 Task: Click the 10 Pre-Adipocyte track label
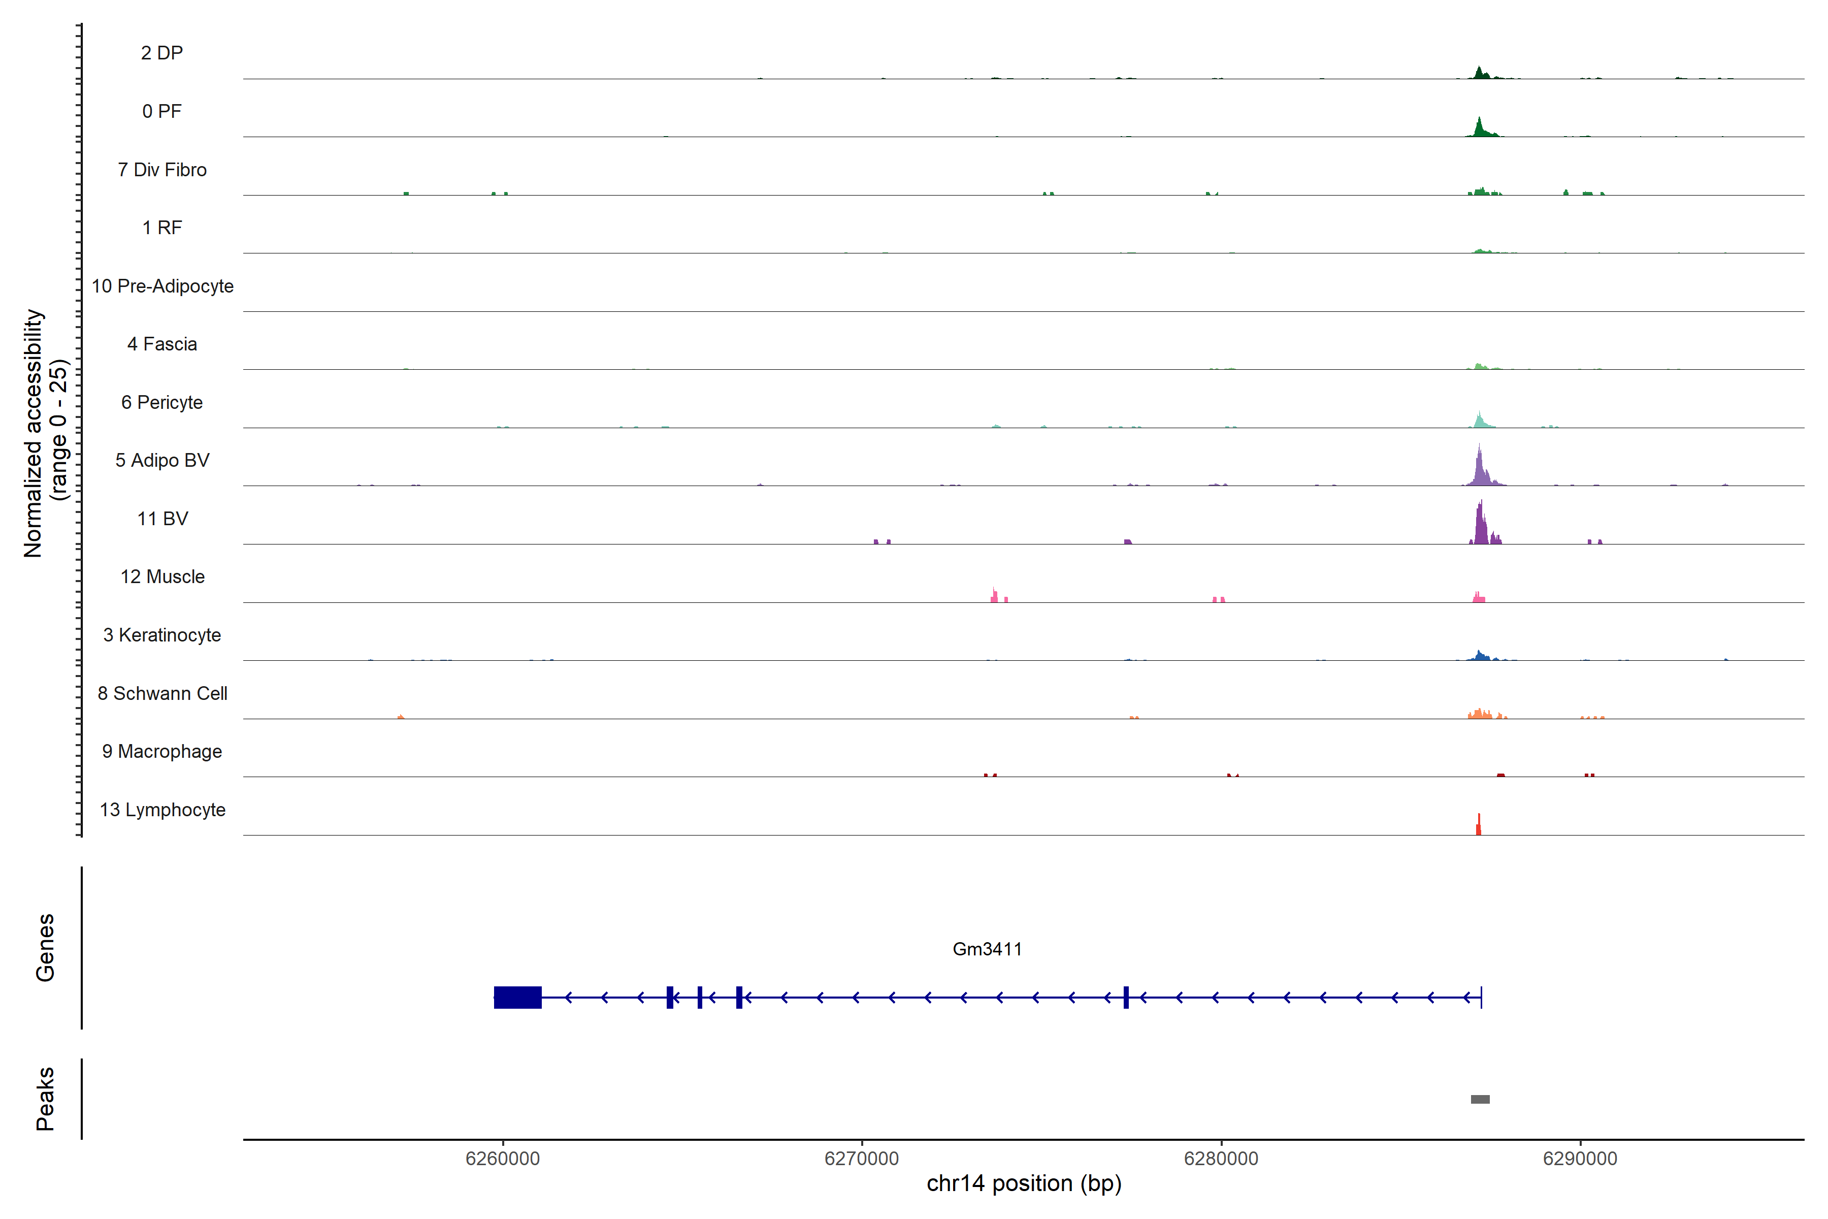[x=162, y=286]
